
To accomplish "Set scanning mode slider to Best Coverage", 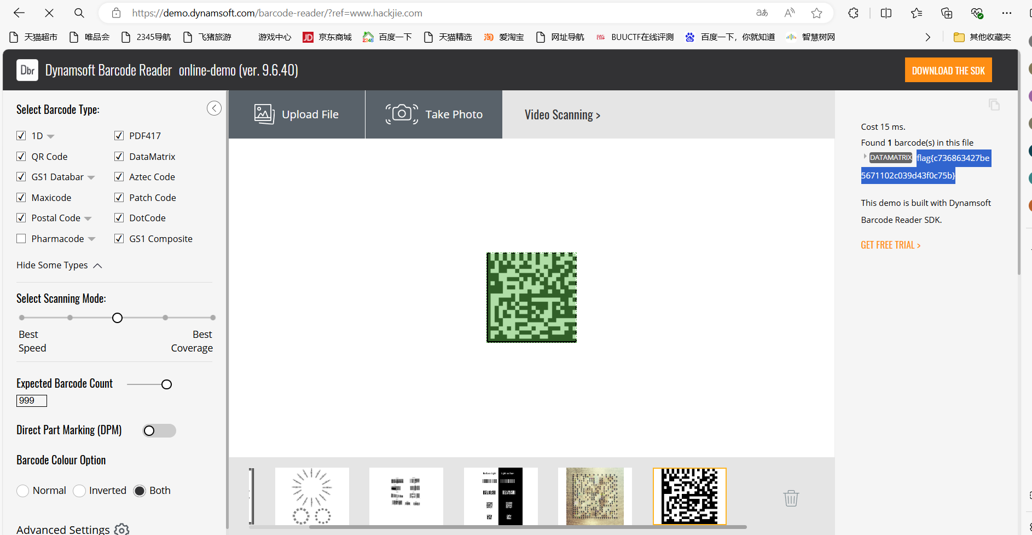I will [x=213, y=318].
